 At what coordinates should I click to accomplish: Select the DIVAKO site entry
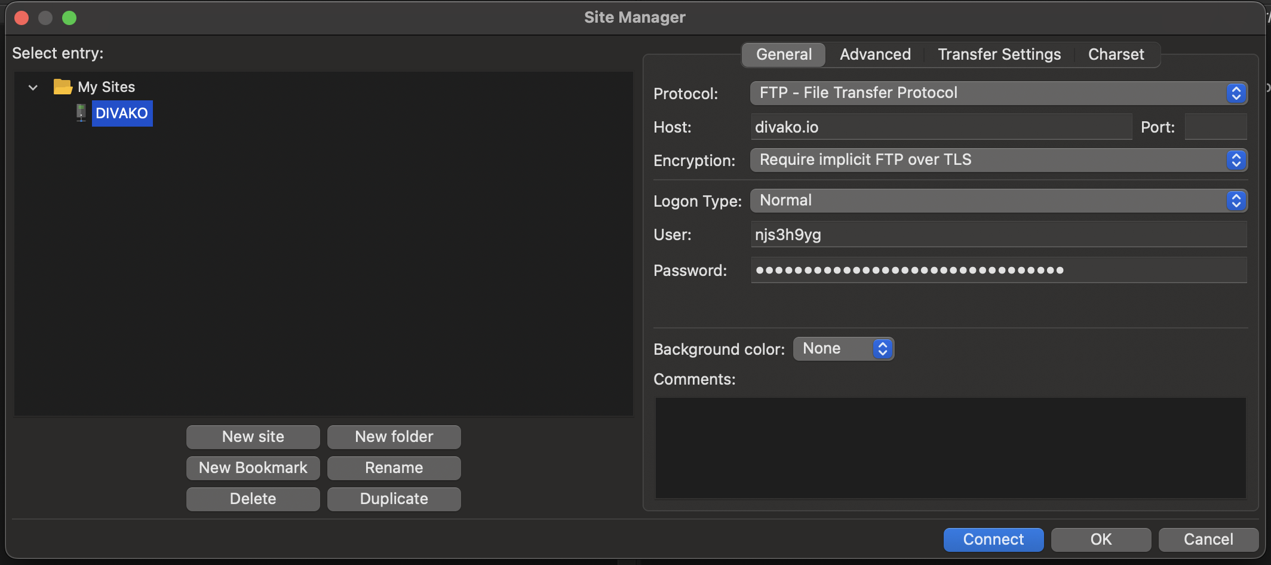tap(122, 113)
